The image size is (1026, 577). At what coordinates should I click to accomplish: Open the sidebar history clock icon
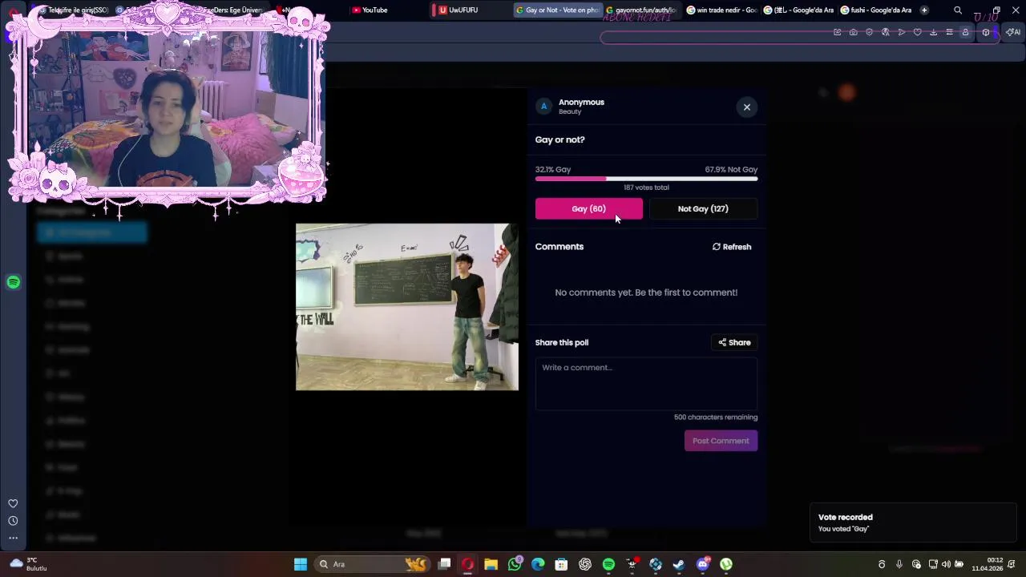tap(13, 521)
